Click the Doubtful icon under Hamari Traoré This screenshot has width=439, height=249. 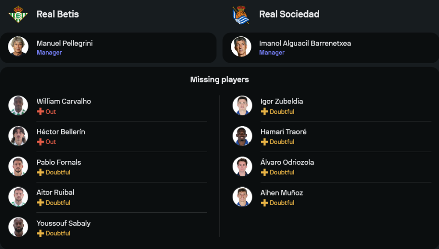(x=264, y=142)
